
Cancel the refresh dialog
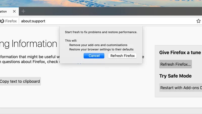point(94,56)
